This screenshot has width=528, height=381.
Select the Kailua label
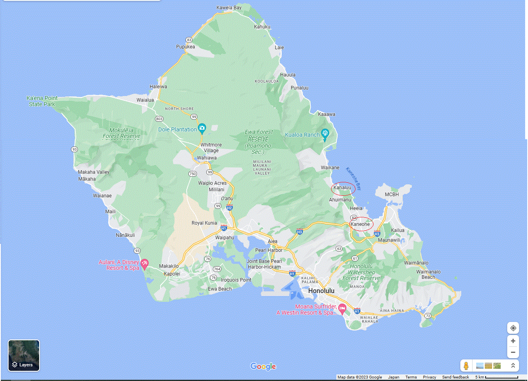pos(398,230)
